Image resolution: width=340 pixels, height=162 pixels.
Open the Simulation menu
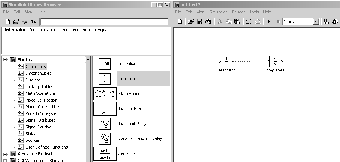(x=218, y=12)
